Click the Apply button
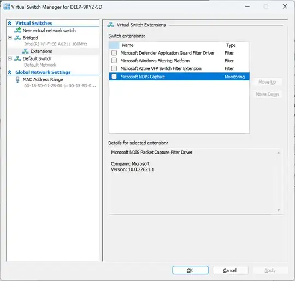Image resolution: width=295 pixels, height=281 pixels. click(x=270, y=270)
